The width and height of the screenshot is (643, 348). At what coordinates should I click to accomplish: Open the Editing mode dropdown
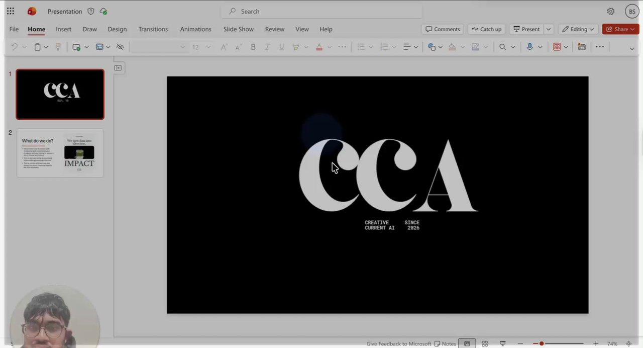pyautogui.click(x=578, y=29)
